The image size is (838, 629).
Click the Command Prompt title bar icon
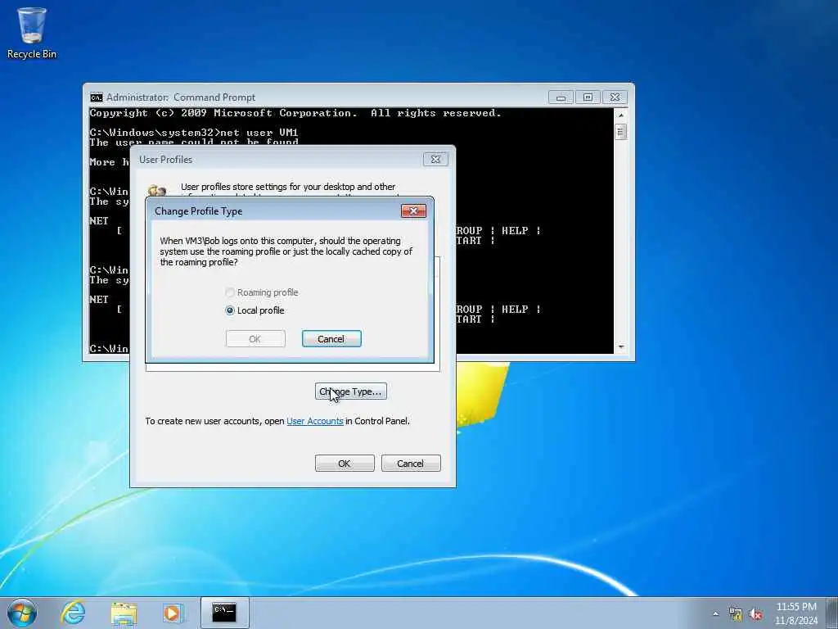97,97
